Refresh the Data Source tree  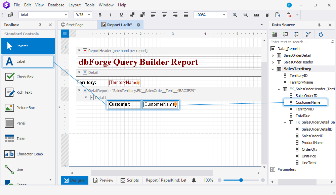(321, 34)
